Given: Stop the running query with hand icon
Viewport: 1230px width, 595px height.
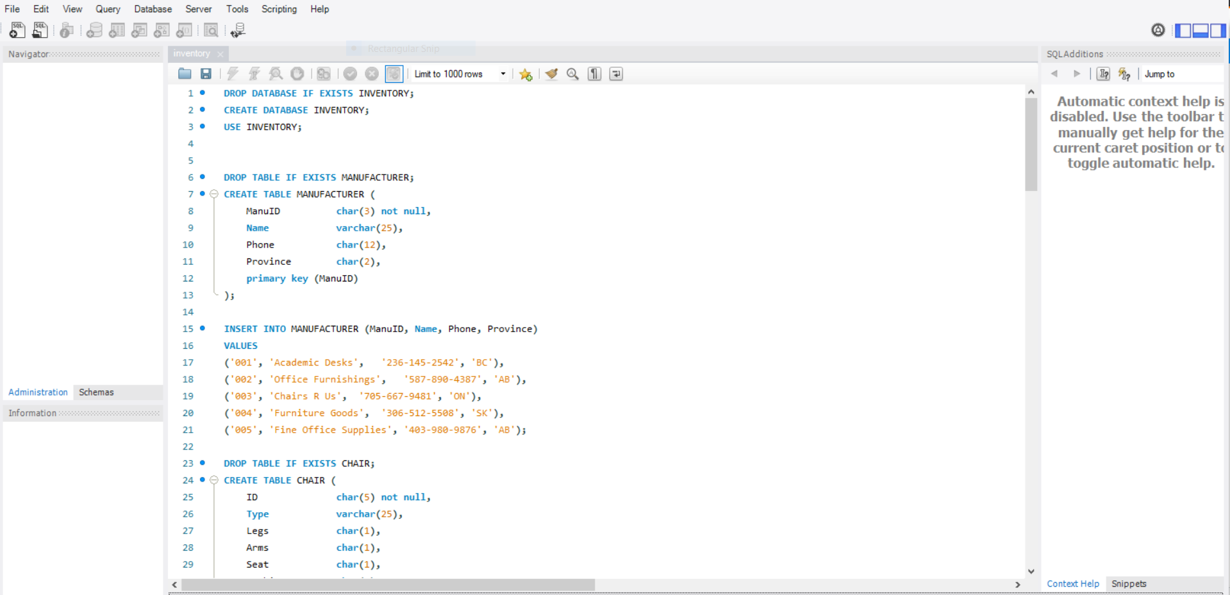Looking at the screenshot, I should [x=297, y=74].
